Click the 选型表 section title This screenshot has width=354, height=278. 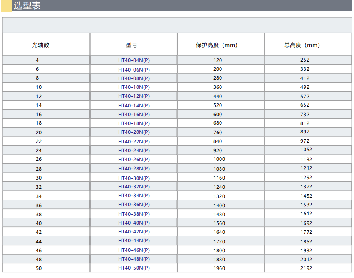click(27, 6)
